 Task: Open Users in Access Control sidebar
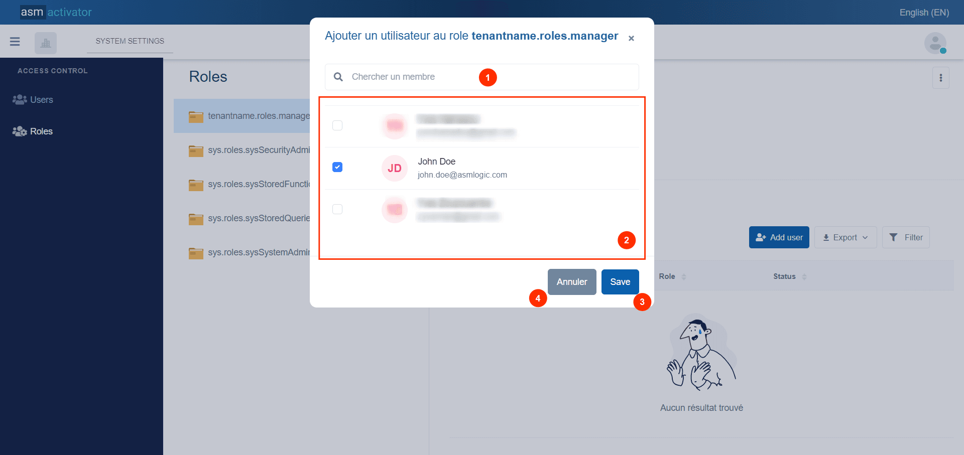click(x=41, y=100)
